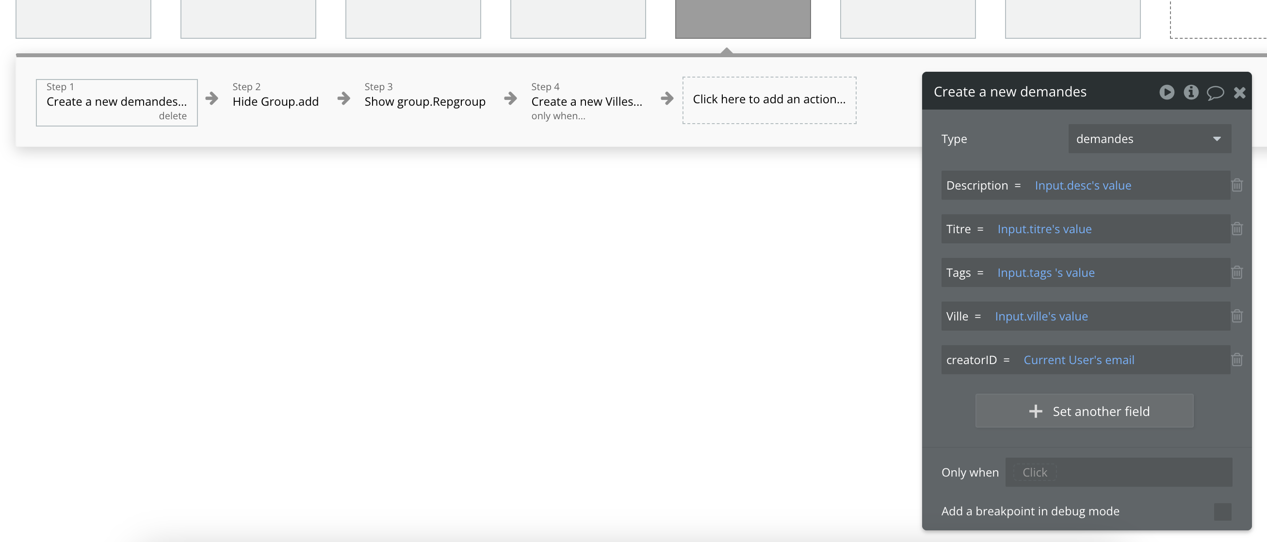The width and height of the screenshot is (1267, 542).
Task: Select Step 2 Hide Group.add
Action: [276, 101]
